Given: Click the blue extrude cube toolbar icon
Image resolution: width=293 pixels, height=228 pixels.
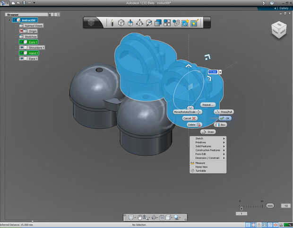Looking at the screenshot, I should pyautogui.click(x=130, y=23).
